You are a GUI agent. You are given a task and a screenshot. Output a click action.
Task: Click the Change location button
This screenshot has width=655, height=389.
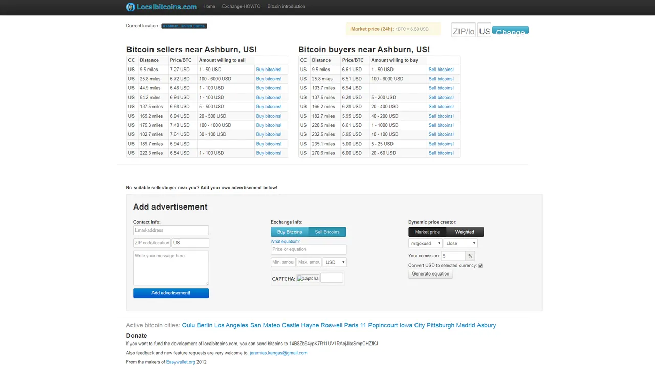(x=510, y=31)
